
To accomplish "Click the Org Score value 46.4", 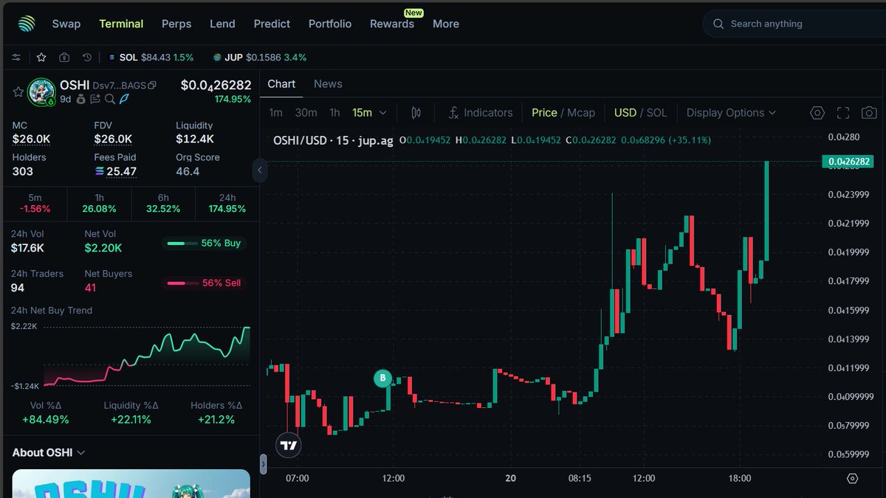I will pos(188,171).
